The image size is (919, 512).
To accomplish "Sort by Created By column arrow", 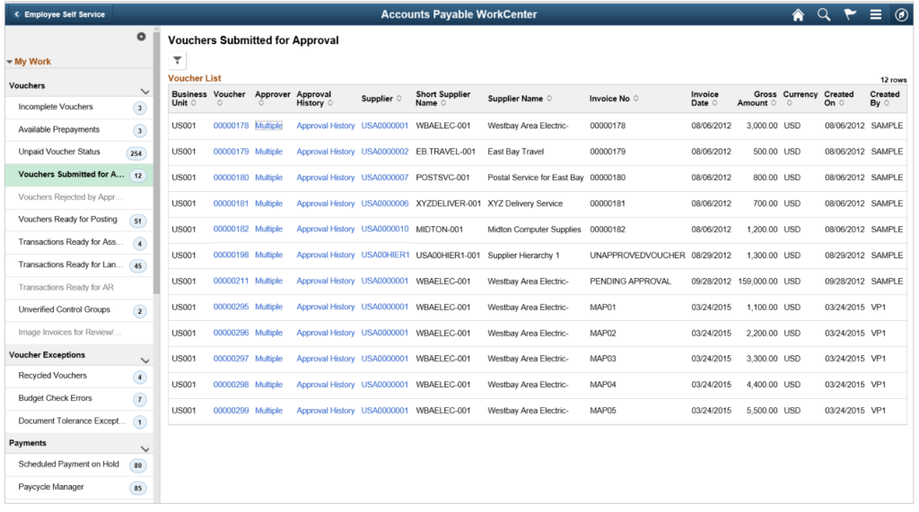I will click(887, 103).
